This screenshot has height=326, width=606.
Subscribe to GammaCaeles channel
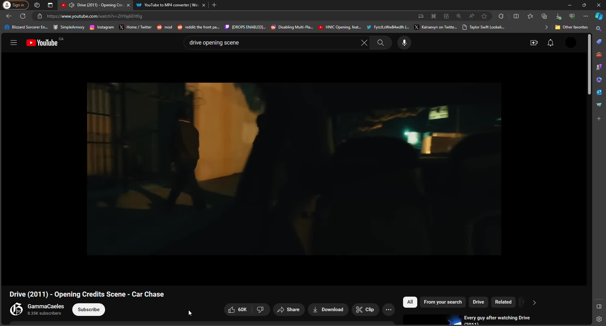point(89,310)
